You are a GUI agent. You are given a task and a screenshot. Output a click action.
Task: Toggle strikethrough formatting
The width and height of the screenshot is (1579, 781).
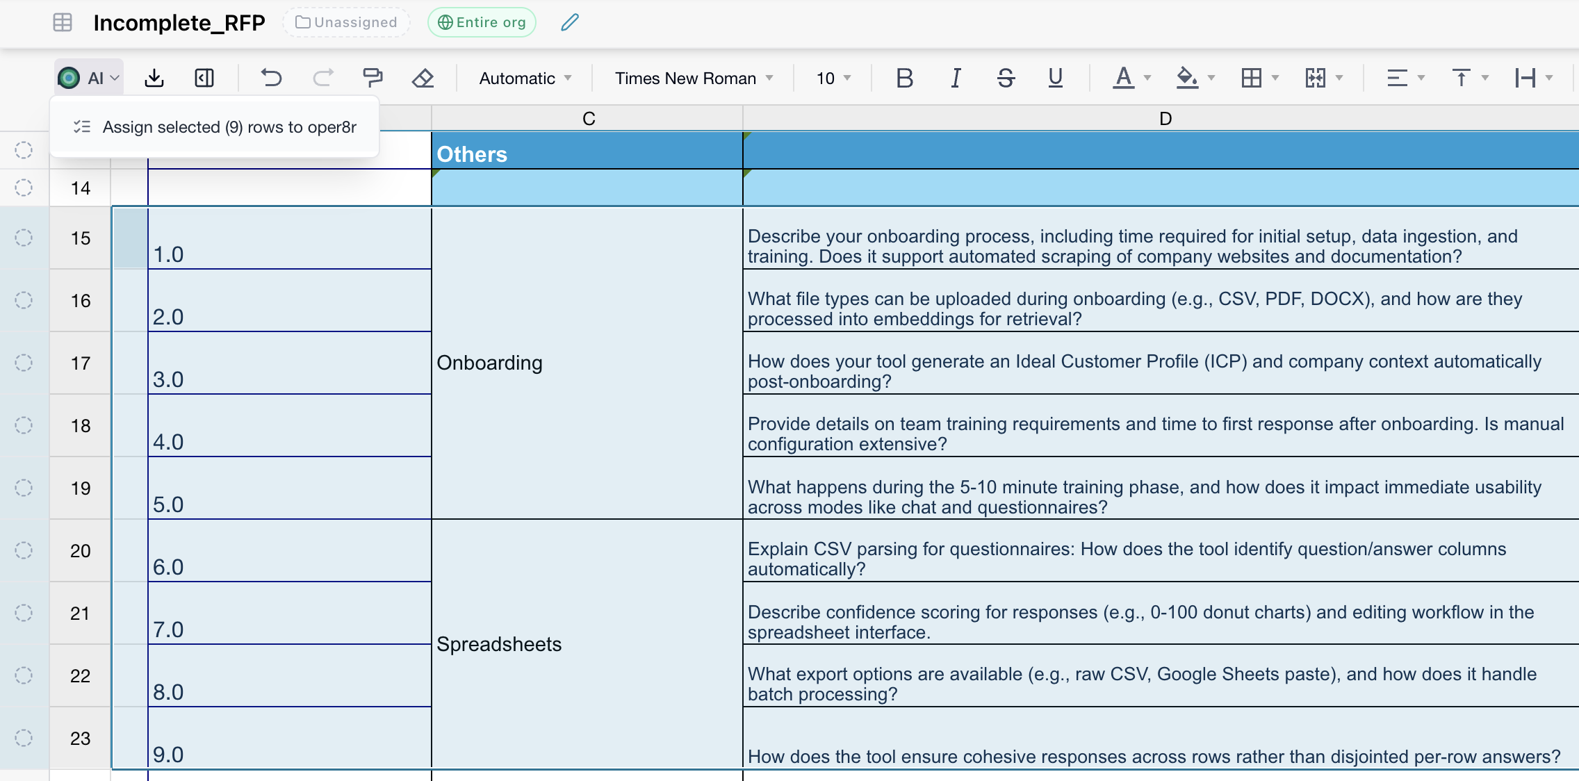(1005, 77)
